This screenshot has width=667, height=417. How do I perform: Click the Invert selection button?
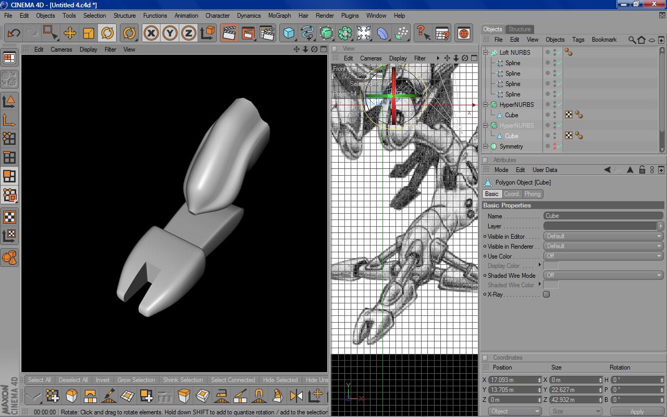[x=103, y=380]
